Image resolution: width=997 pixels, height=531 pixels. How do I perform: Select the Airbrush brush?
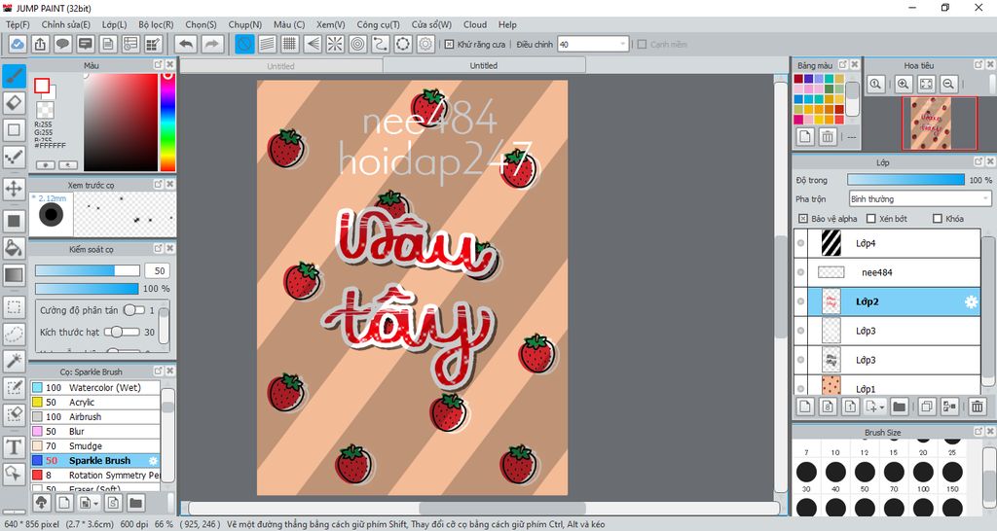(94, 416)
